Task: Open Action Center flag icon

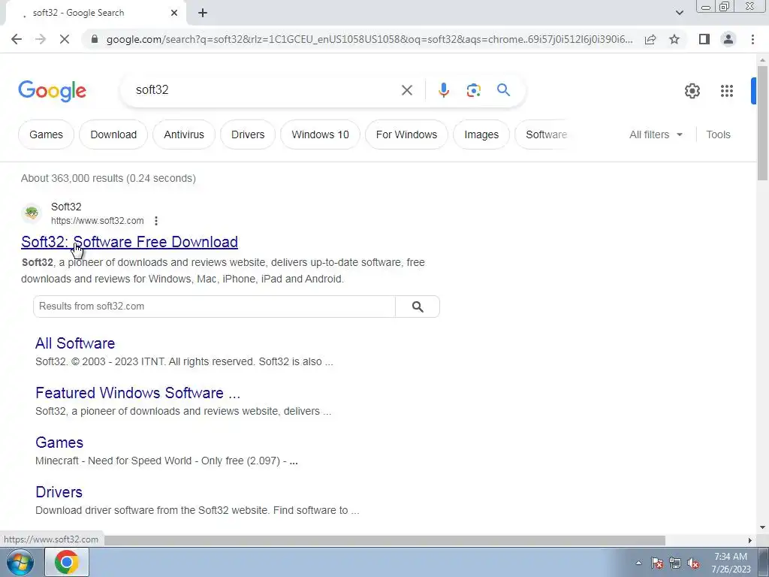Action: pos(657,563)
